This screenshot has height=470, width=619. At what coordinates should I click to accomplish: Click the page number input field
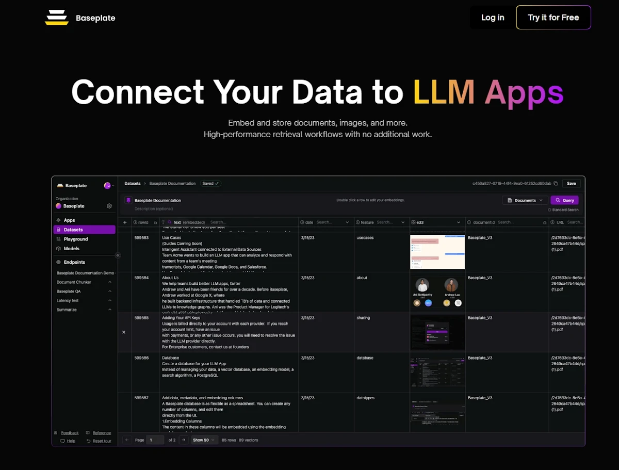155,440
